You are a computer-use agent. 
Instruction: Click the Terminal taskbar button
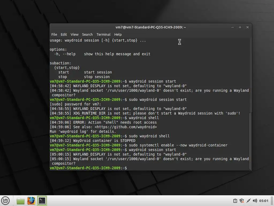click(x=42, y=201)
